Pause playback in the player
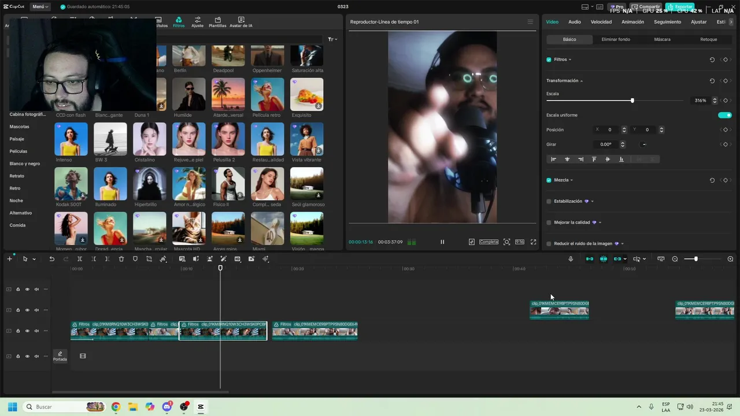This screenshot has height=416, width=740. [x=442, y=242]
